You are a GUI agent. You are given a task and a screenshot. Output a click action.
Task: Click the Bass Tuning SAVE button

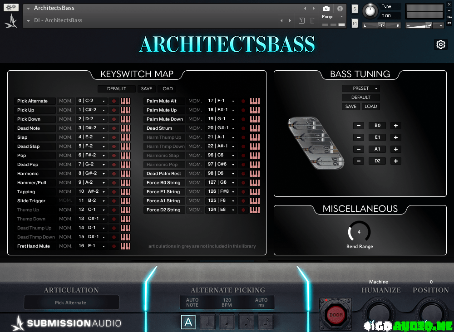click(x=351, y=107)
